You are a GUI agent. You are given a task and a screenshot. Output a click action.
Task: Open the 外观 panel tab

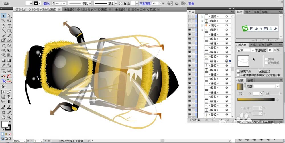(253, 45)
